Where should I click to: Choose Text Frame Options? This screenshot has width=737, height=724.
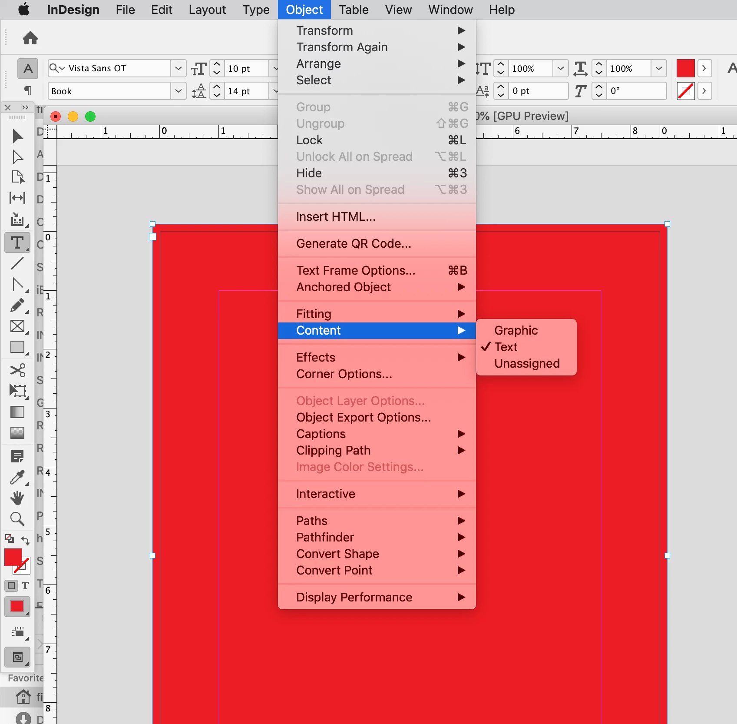pyautogui.click(x=377, y=270)
